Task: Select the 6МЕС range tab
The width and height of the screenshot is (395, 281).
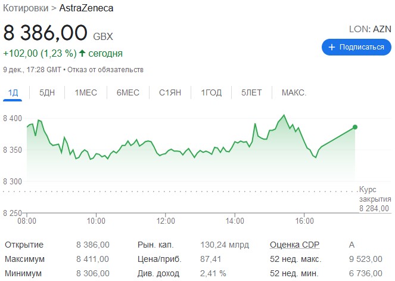Action: pyautogui.click(x=128, y=93)
